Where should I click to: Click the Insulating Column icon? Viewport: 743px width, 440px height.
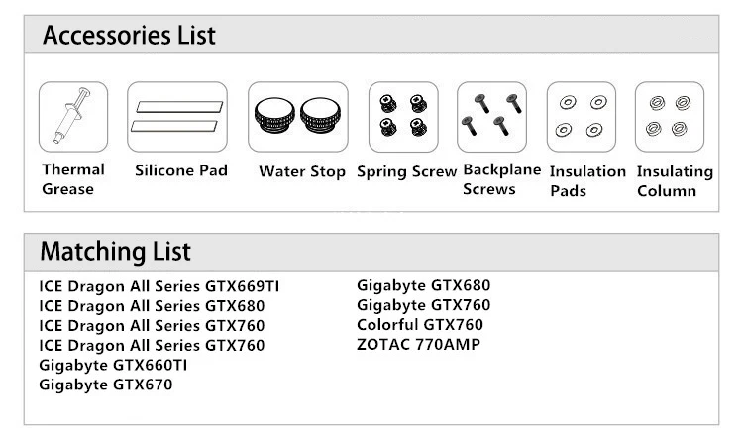[670, 117]
